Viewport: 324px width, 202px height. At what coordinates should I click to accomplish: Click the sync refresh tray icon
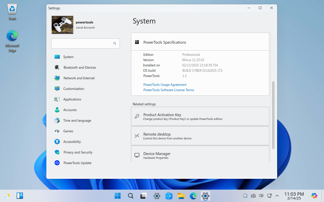coord(245,196)
